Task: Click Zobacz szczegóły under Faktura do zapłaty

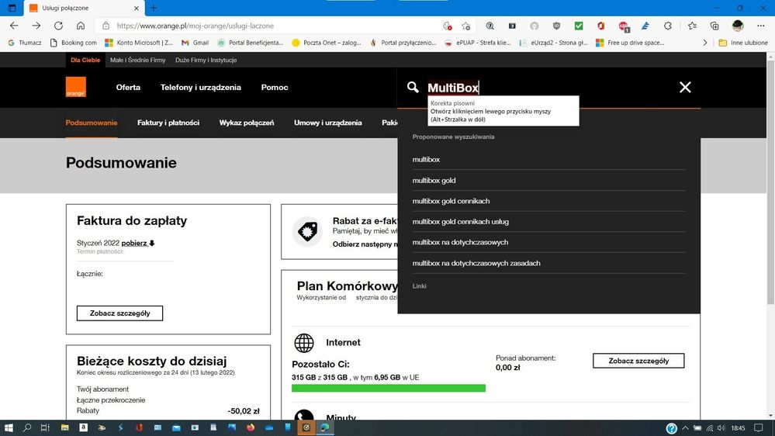Action: pos(119,313)
